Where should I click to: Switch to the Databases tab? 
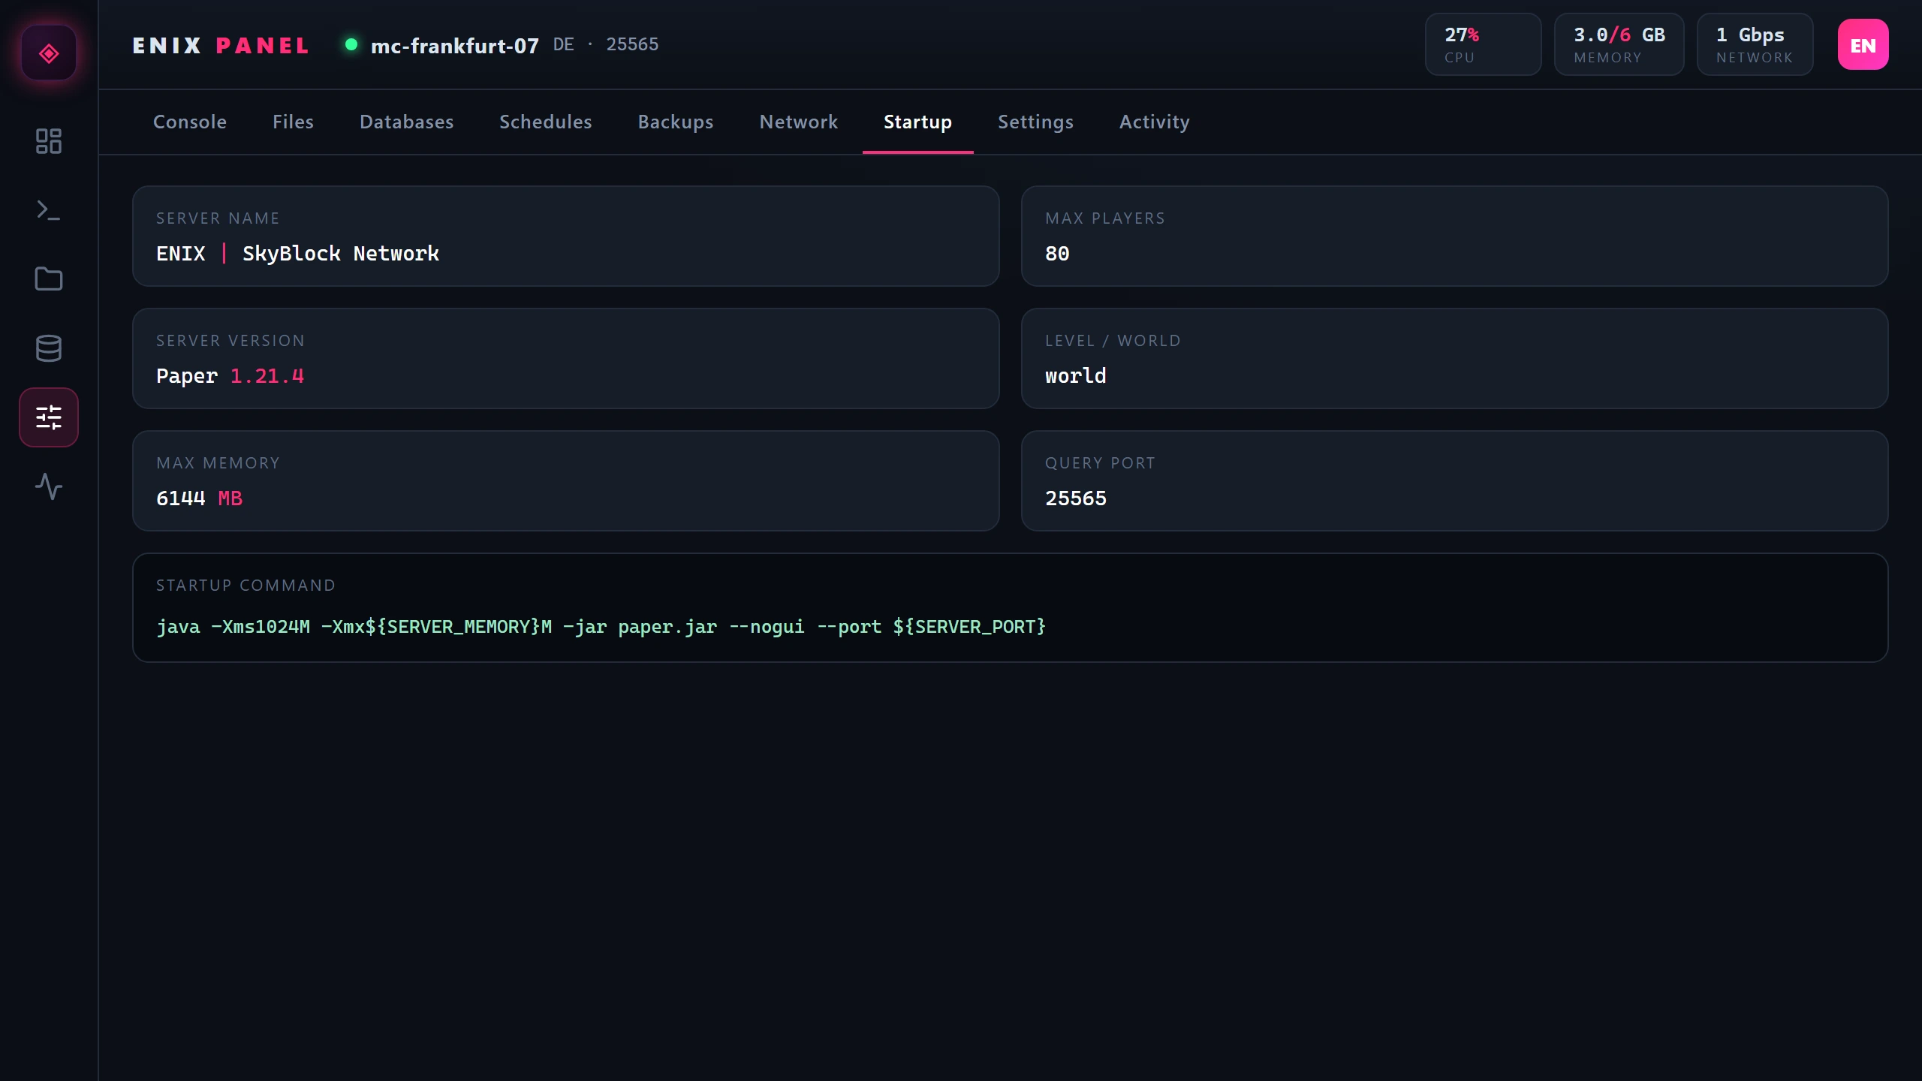(x=406, y=122)
